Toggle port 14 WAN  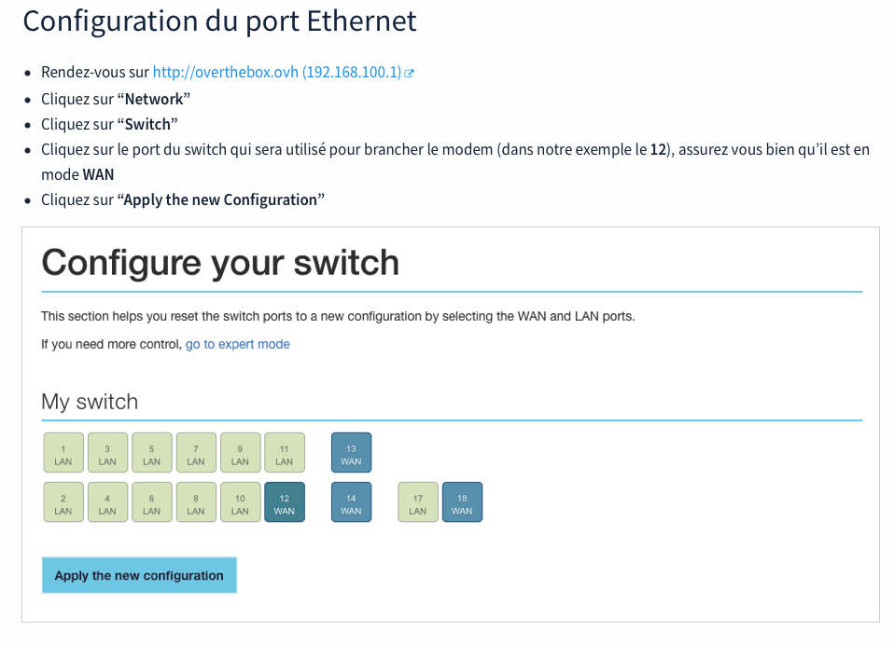click(351, 502)
